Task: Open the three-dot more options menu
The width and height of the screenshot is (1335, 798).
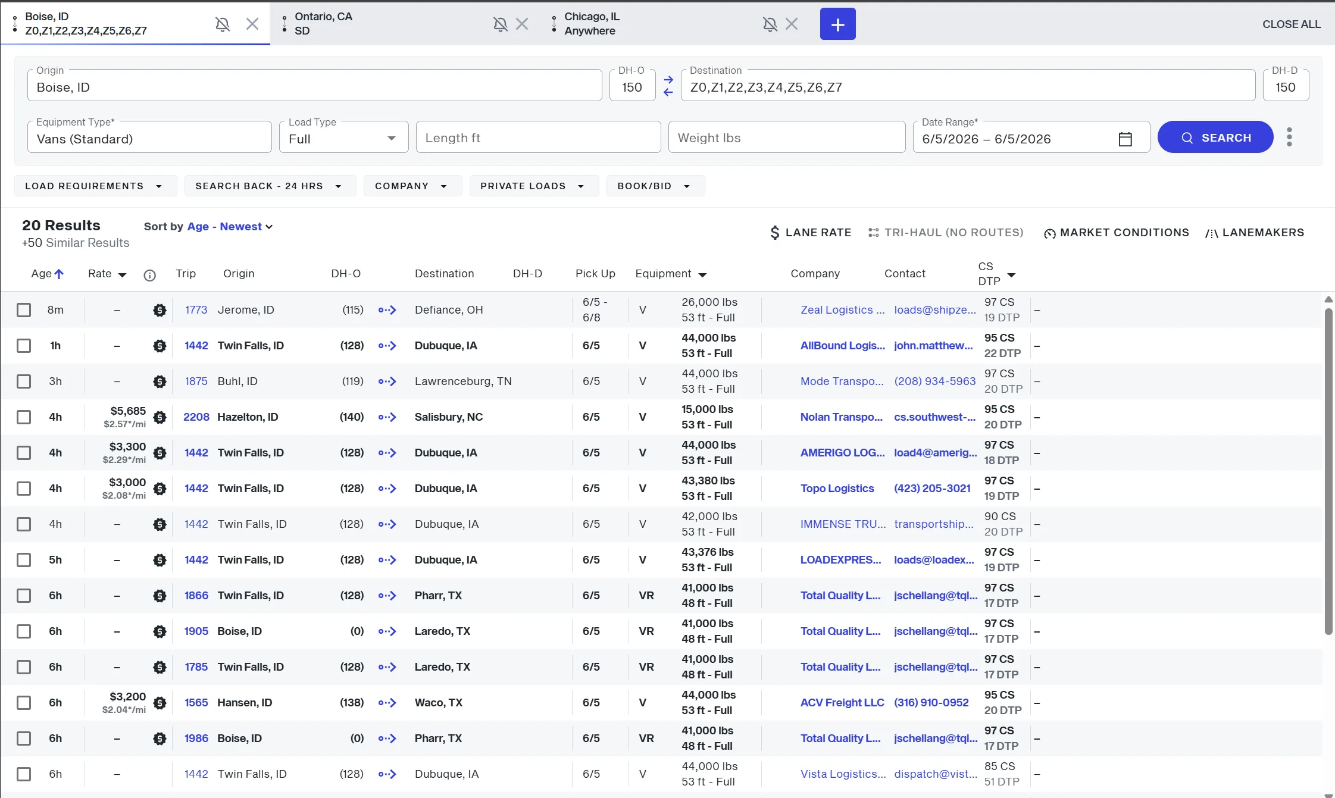Action: click(1289, 137)
